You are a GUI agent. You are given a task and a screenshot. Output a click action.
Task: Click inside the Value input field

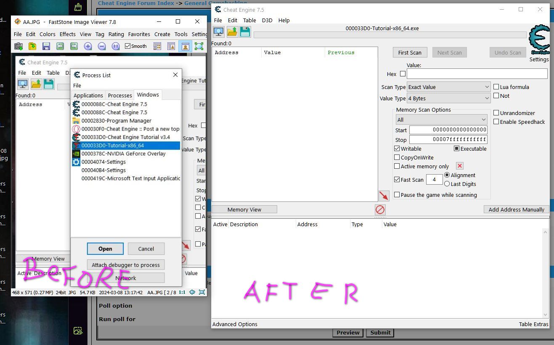click(x=477, y=73)
